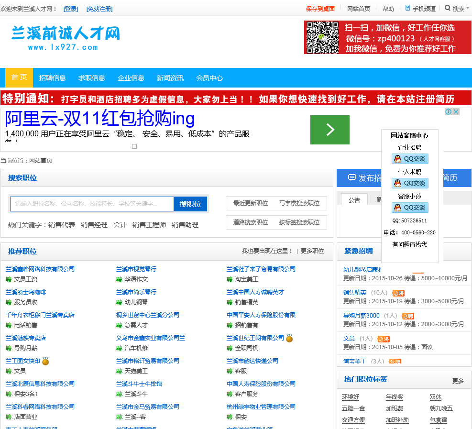Open 企业信息 in navigation bar
472x429 pixels.
click(x=131, y=78)
